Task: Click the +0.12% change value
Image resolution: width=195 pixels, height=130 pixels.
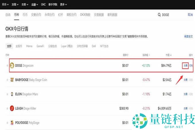Action: pos(146,65)
